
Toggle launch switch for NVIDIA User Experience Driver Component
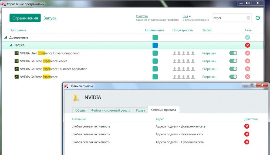[233, 53]
